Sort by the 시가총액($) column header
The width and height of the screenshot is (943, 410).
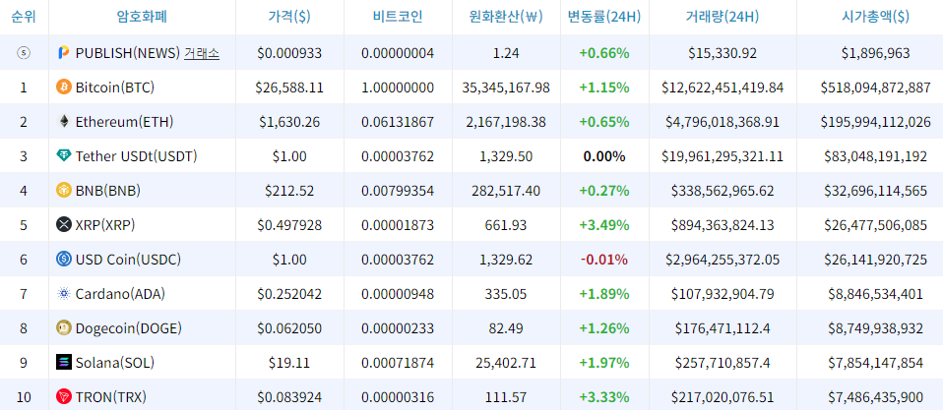(875, 17)
